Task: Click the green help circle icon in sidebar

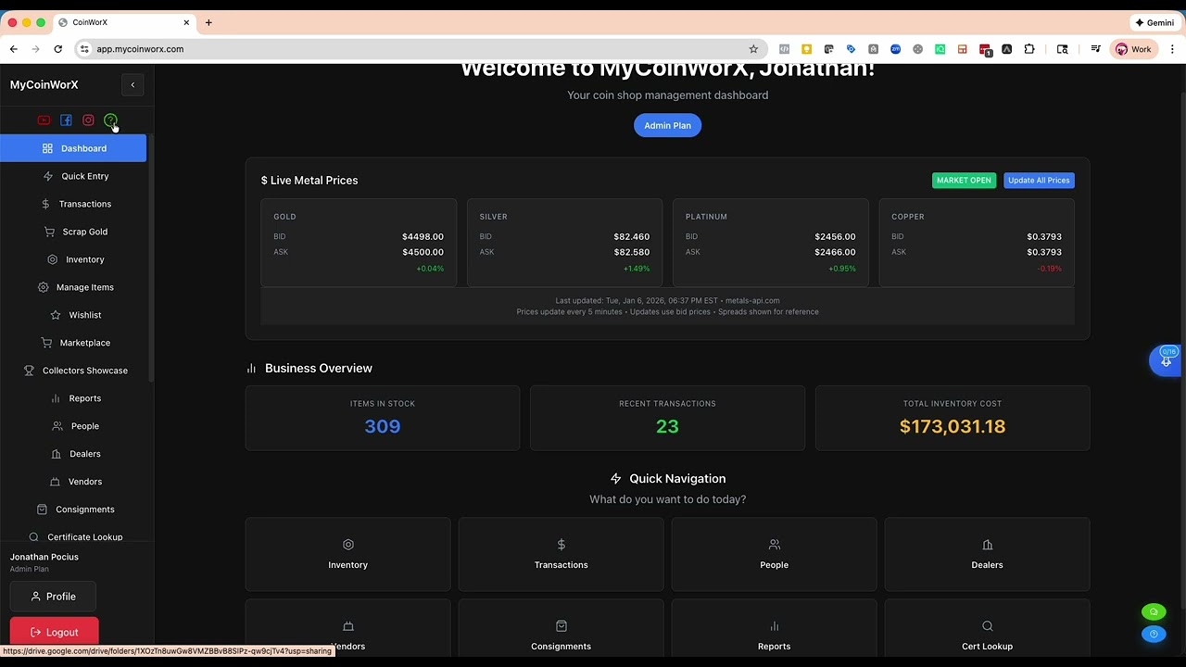Action: click(110, 120)
